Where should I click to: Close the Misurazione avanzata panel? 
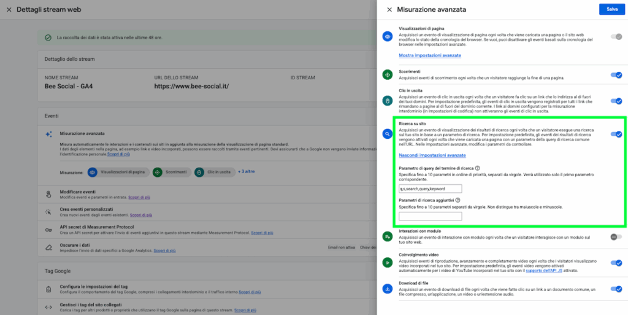389,10
